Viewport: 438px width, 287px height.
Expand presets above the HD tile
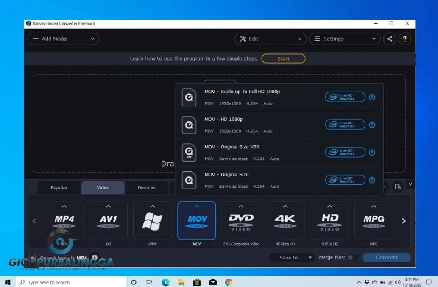(329, 206)
